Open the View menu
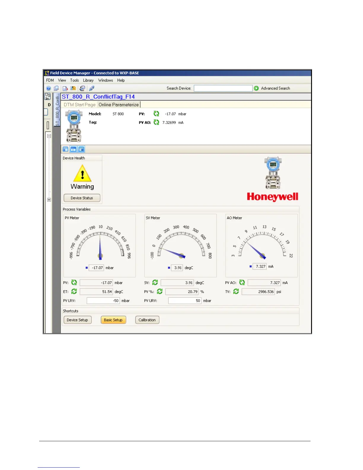 tap(62, 80)
